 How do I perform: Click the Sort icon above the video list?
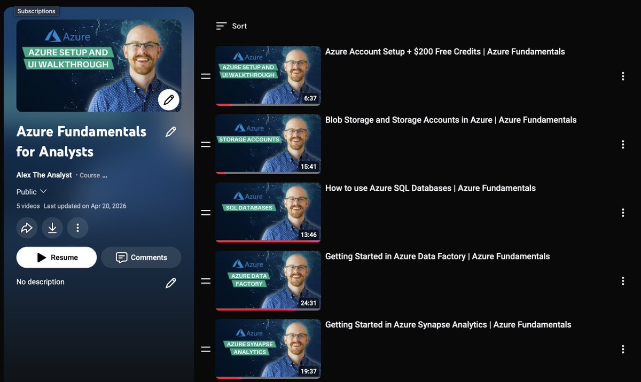click(221, 26)
